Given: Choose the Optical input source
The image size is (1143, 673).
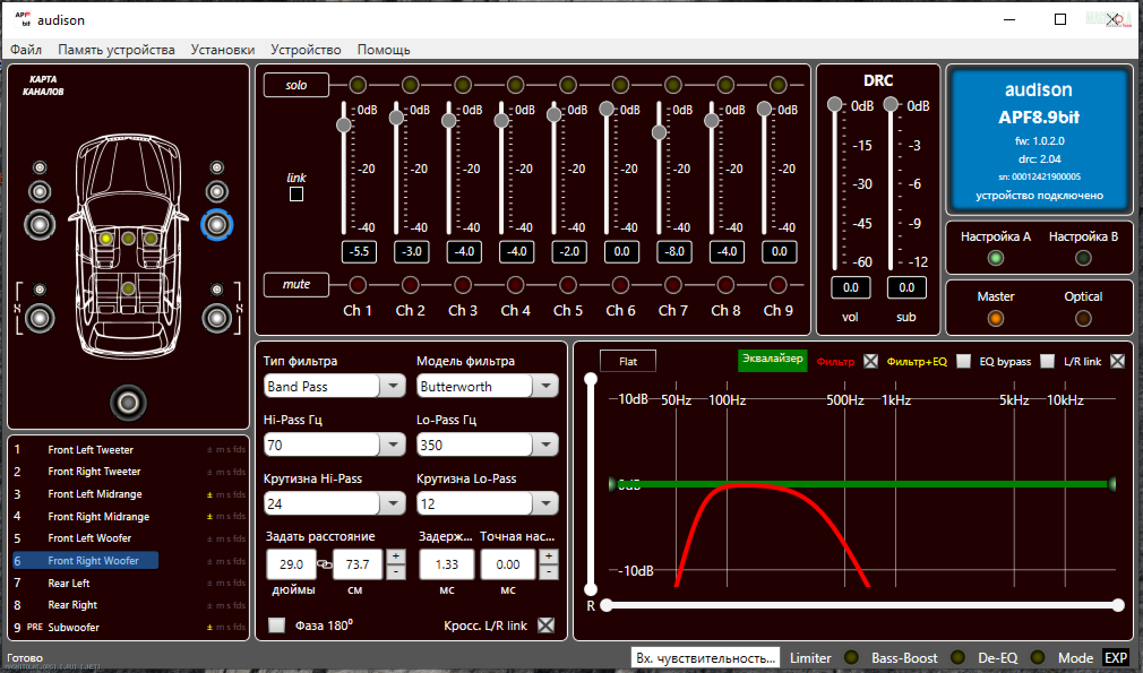Looking at the screenshot, I should click(1083, 318).
